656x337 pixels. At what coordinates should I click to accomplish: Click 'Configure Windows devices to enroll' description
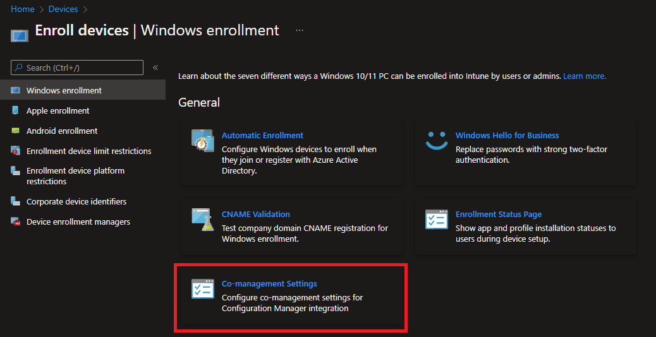coord(299,160)
